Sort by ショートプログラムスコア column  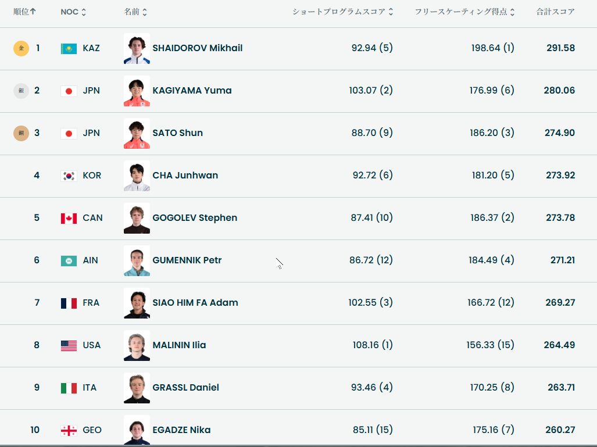tap(342, 12)
